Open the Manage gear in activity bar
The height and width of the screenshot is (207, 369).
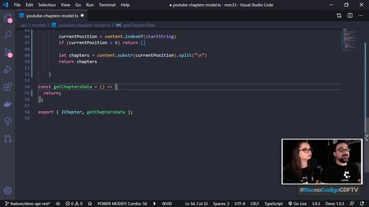coord(7,190)
